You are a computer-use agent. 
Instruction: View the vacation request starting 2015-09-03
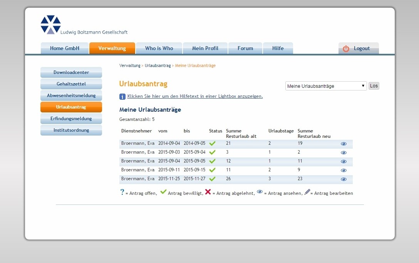tap(344, 152)
